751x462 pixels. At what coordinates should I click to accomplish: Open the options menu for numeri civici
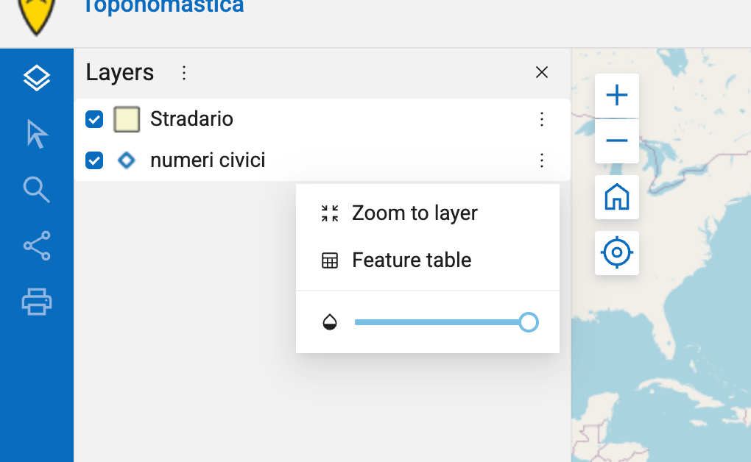point(542,160)
